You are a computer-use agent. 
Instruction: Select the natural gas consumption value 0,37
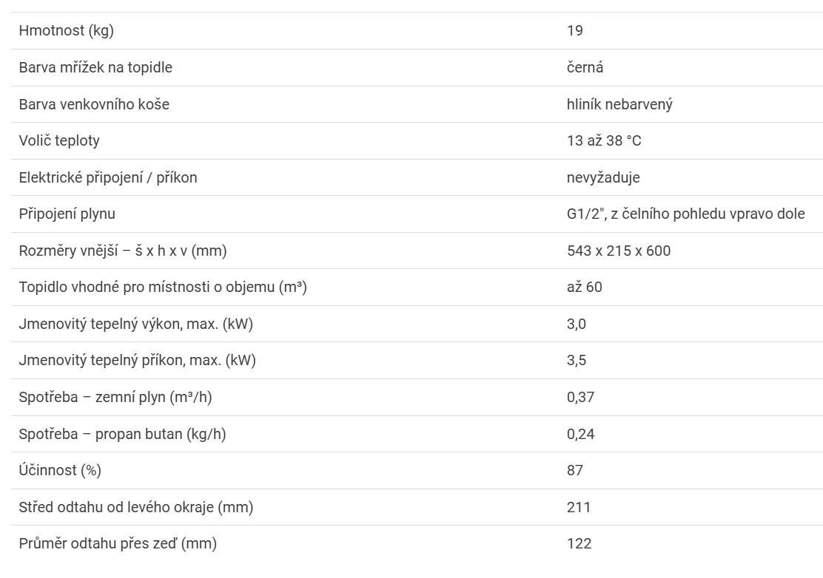581,397
